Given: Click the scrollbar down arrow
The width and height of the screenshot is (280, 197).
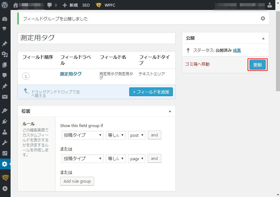Looking at the screenshot, I should pos(278,195).
